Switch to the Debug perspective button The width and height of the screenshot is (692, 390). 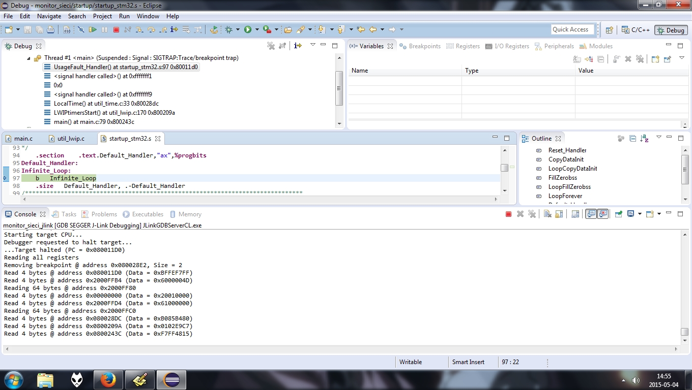(x=671, y=29)
